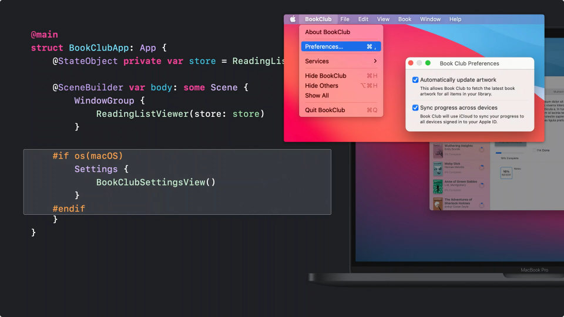Open the Apple menu
The width and height of the screenshot is (564, 317).
[293, 19]
